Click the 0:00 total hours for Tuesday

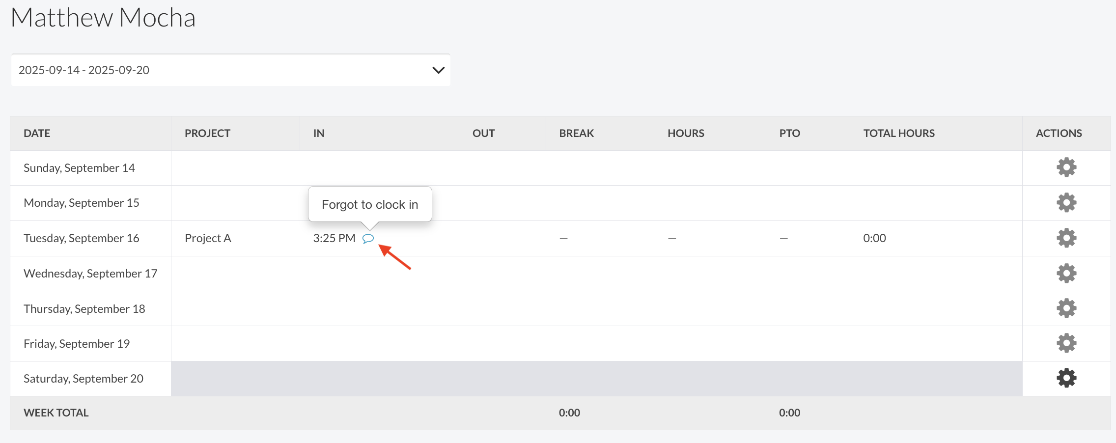pos(874,238)
